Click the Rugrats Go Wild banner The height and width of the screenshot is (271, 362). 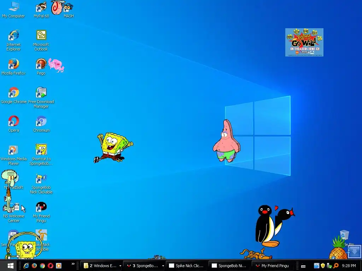pos(304,42)
